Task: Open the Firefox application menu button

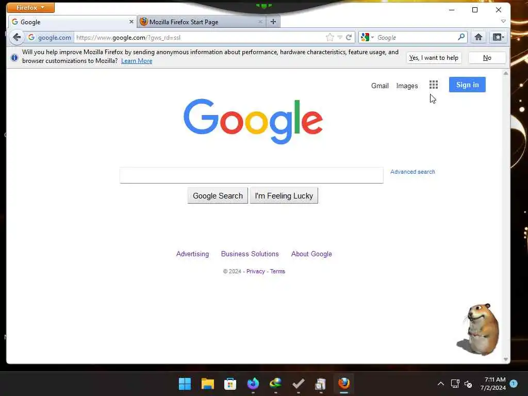Action: [x=30, y=7]
